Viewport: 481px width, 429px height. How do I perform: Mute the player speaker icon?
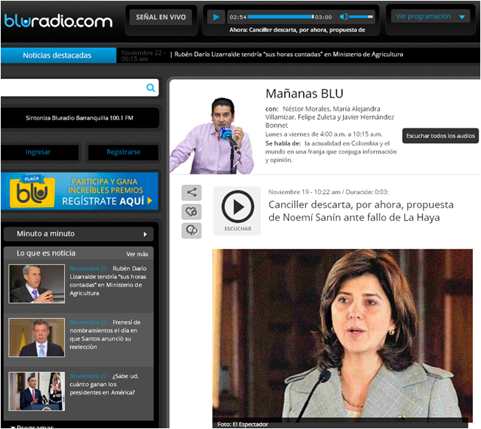point(344,16)
